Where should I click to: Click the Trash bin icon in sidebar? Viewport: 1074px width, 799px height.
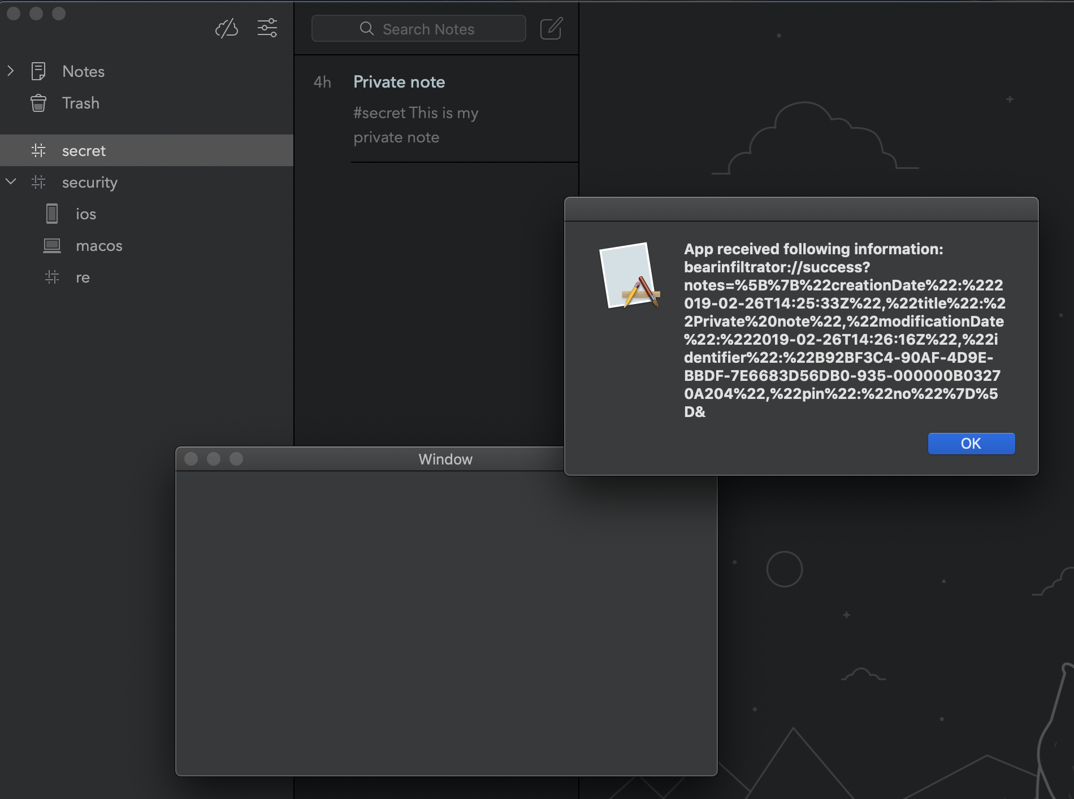[x=38, y=103]
